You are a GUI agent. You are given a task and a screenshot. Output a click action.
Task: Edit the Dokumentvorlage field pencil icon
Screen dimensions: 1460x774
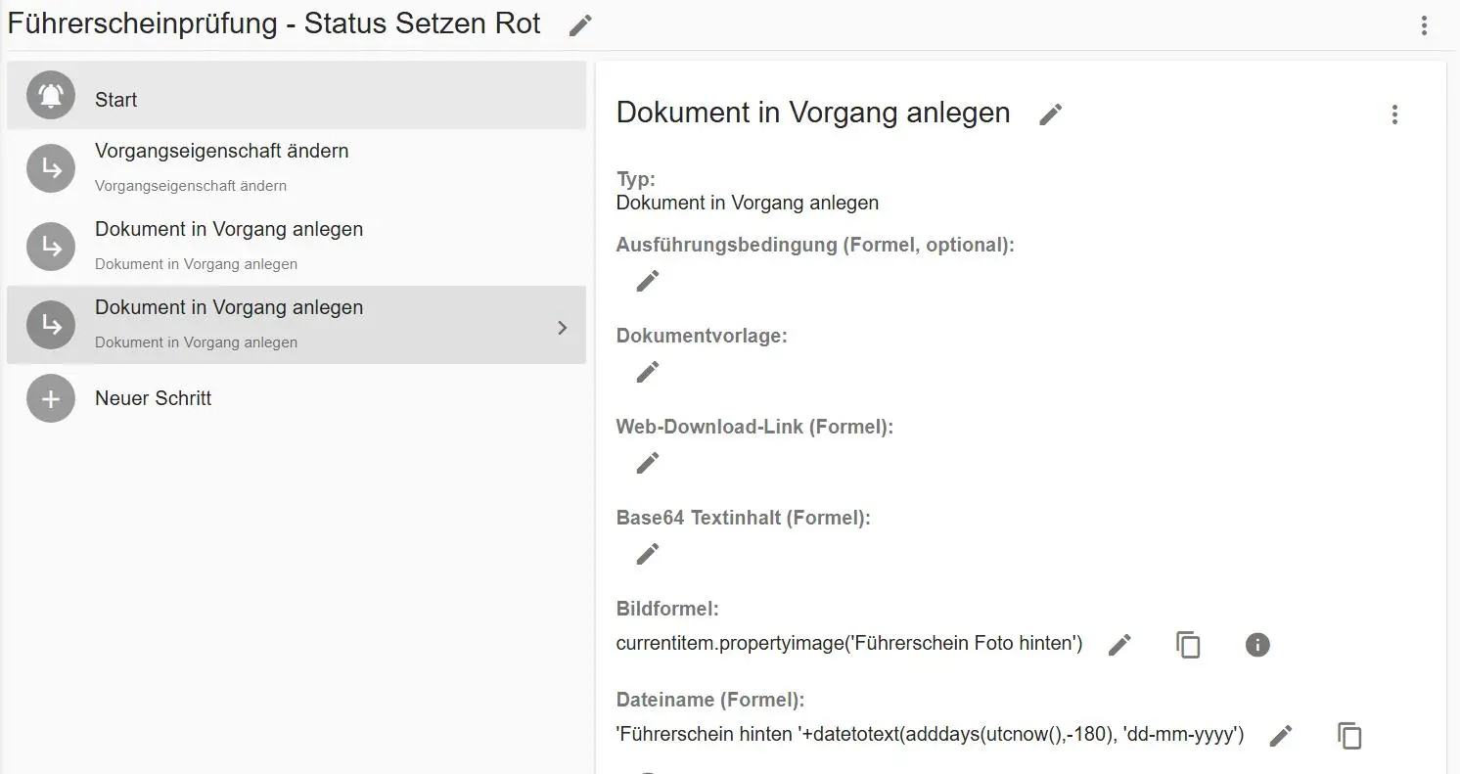(x=647, y=371)
